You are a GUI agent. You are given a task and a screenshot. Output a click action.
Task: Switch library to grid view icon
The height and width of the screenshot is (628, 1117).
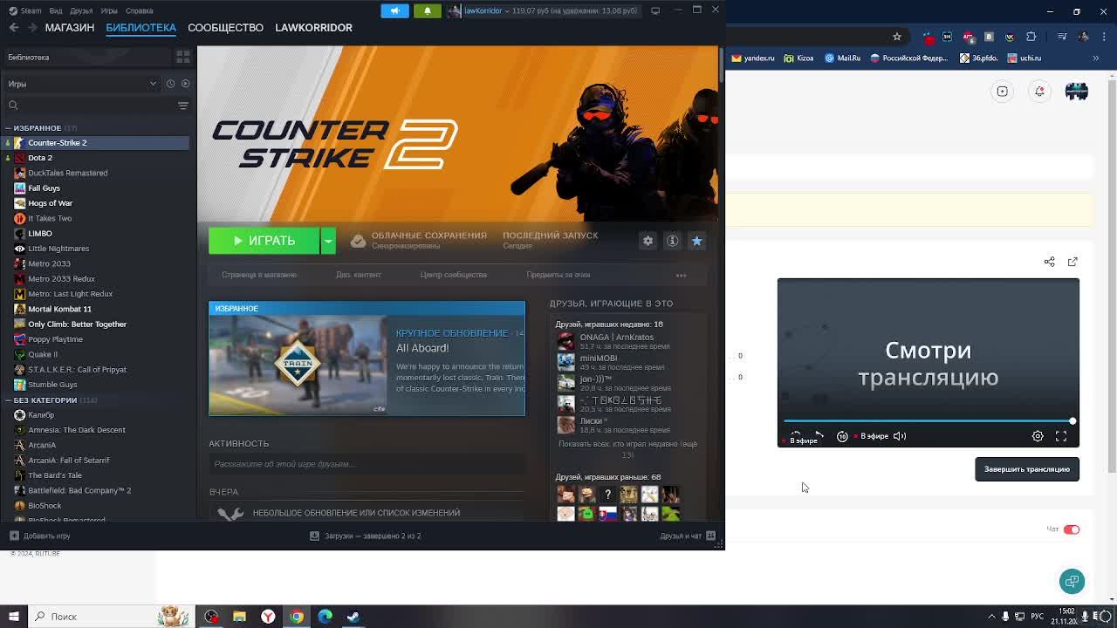(x=183, y=57)
